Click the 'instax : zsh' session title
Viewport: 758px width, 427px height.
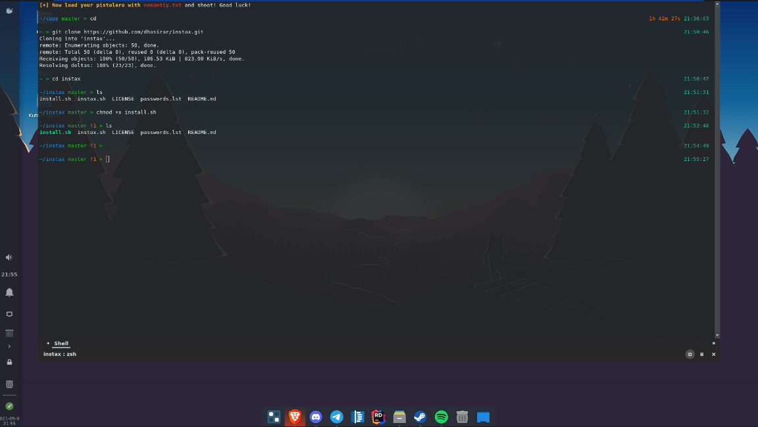pos(60,354)
